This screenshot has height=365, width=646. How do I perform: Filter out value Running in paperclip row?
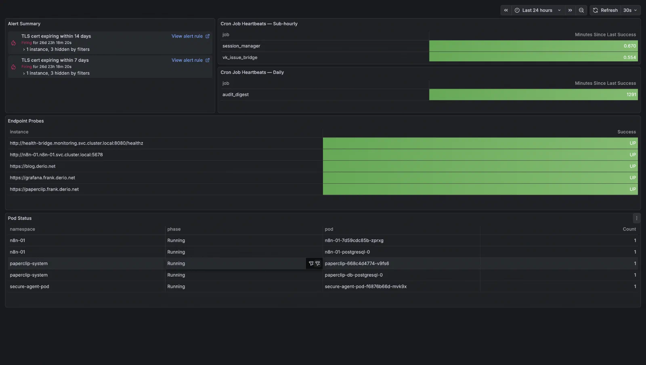coord(318,264)
